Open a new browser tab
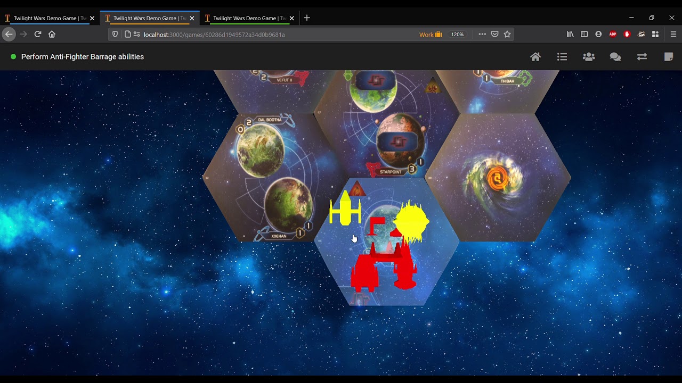 (x=306, y=18)
